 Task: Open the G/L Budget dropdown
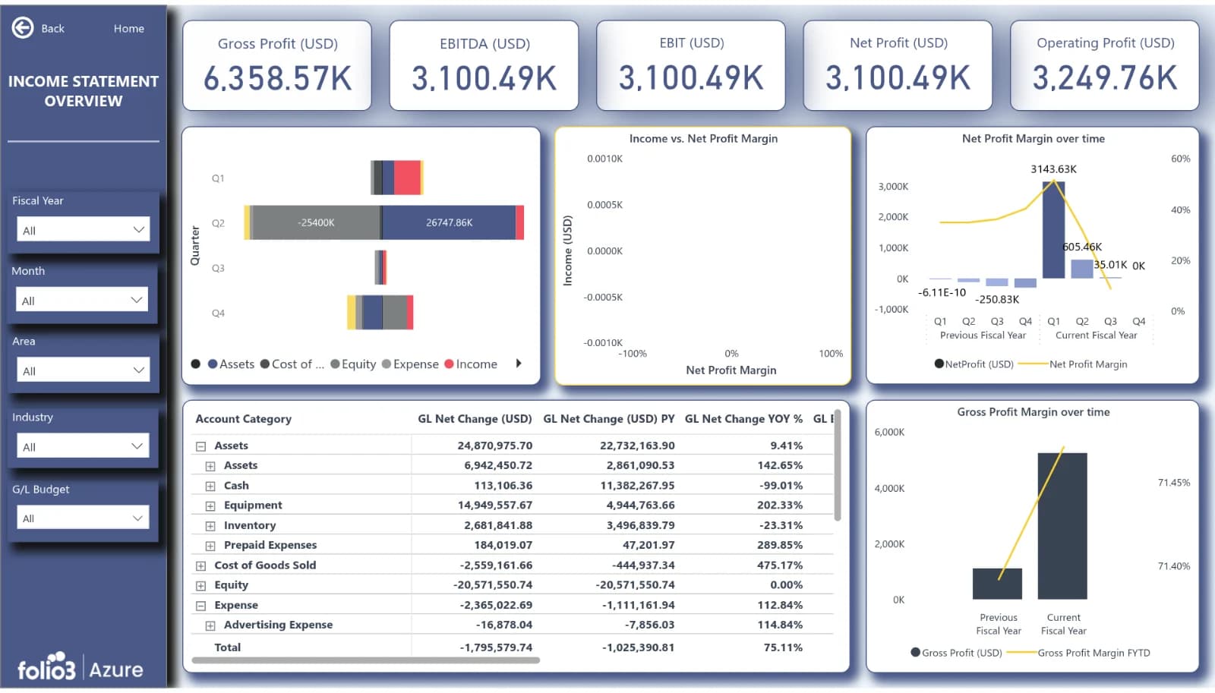pos(83,518)
